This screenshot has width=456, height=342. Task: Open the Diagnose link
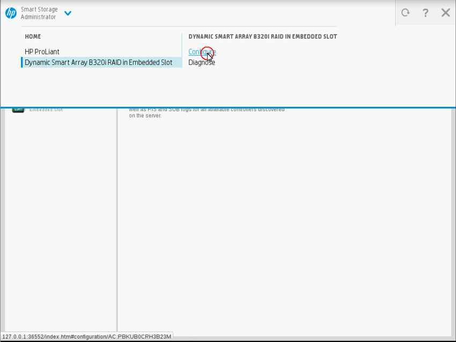pyautogui.click(x=202, y=62)
